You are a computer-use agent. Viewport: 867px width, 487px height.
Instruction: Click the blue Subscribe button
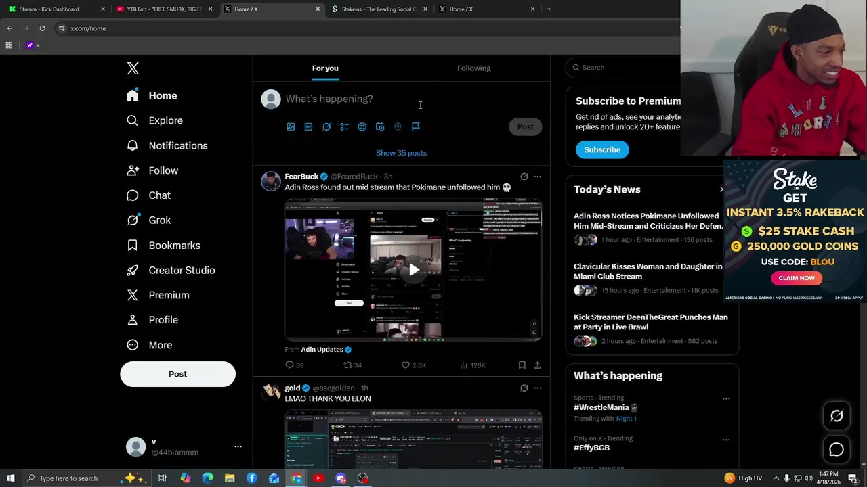602,149
